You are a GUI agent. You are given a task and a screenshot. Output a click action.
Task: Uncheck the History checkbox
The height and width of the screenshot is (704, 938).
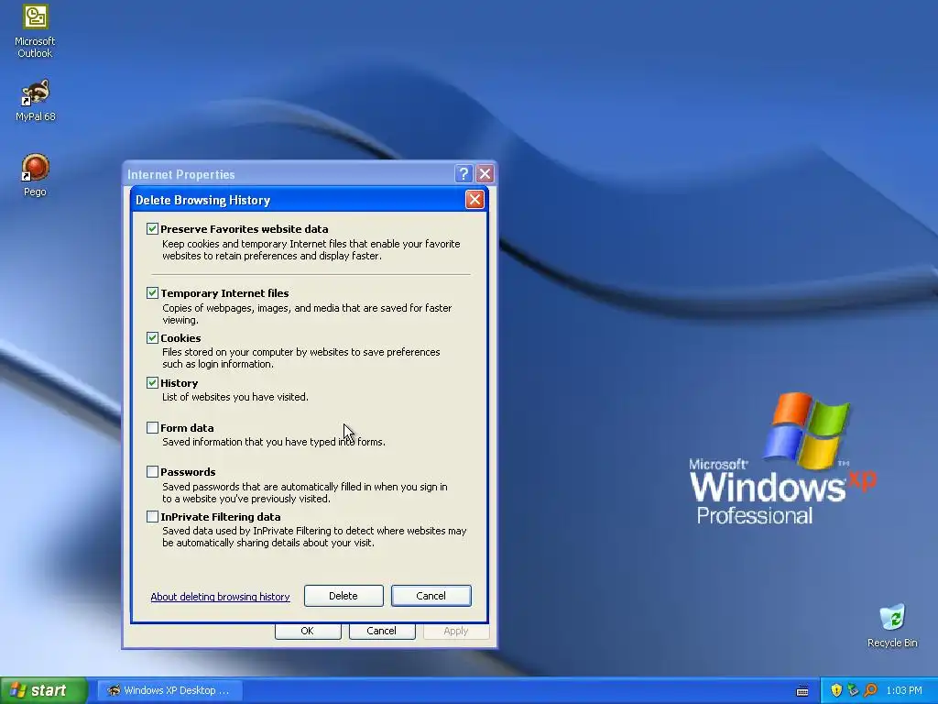click(x=153, y=382)
